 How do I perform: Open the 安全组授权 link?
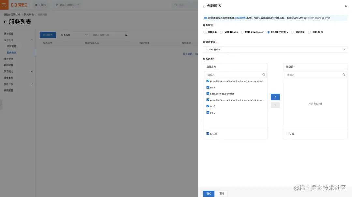241,18
